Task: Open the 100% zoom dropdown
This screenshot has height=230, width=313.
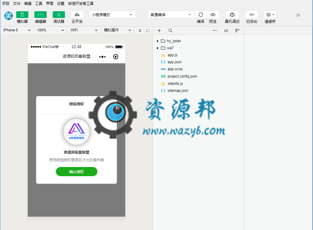Action: click(51, 30)
